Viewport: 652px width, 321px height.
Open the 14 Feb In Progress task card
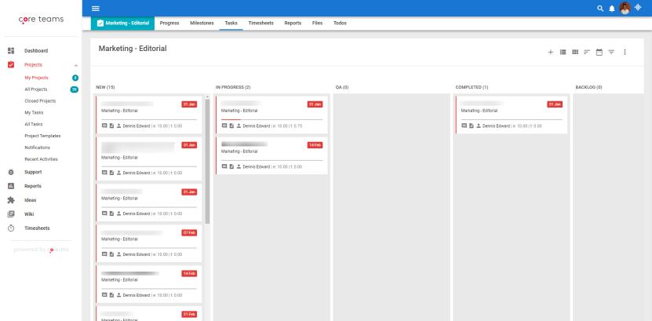pos(271,156)
